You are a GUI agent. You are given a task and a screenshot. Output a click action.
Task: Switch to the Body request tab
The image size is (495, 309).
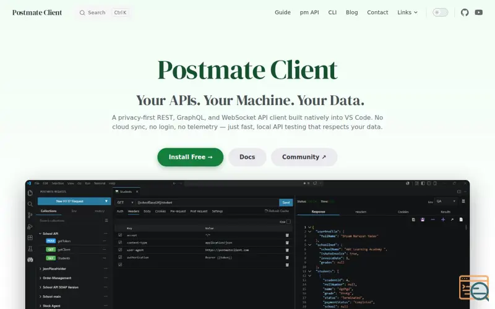tap(147, 211)
